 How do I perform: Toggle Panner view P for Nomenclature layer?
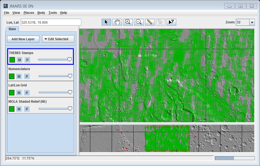point(27,76)
